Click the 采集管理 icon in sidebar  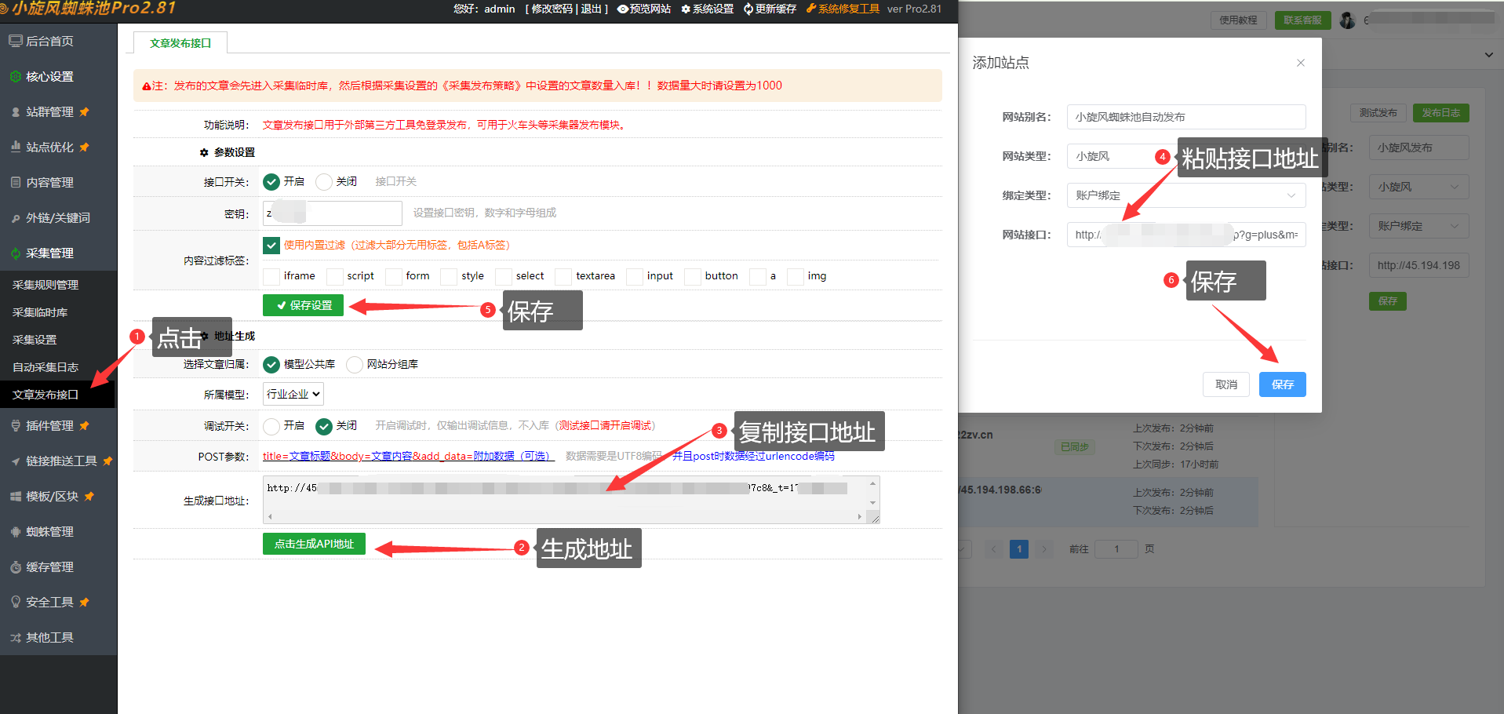pyautogui.click(x=16, y=253)
